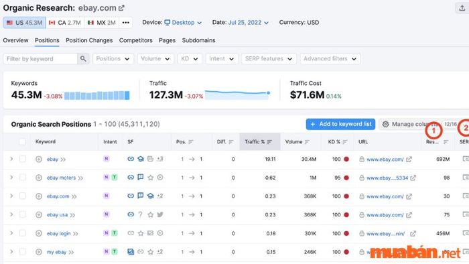Switch to the Overview tab
Image resolution: width=469 pixels, height=264 pixels.
point(15,40)
